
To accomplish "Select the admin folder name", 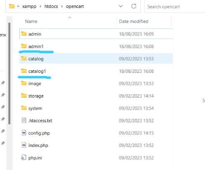I will [x=35, y=34].
